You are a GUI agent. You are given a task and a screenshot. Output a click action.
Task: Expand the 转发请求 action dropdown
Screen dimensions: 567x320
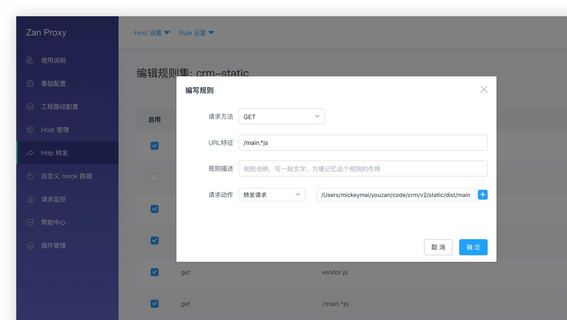pyautogui.click(x=271, y=195)
